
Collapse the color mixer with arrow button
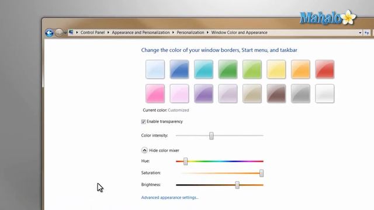click(x=144, y=150)
